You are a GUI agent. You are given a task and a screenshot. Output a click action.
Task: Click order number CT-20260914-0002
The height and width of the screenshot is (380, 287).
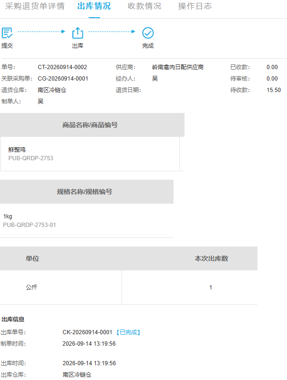pyautogui.click(x=62, y=67)
